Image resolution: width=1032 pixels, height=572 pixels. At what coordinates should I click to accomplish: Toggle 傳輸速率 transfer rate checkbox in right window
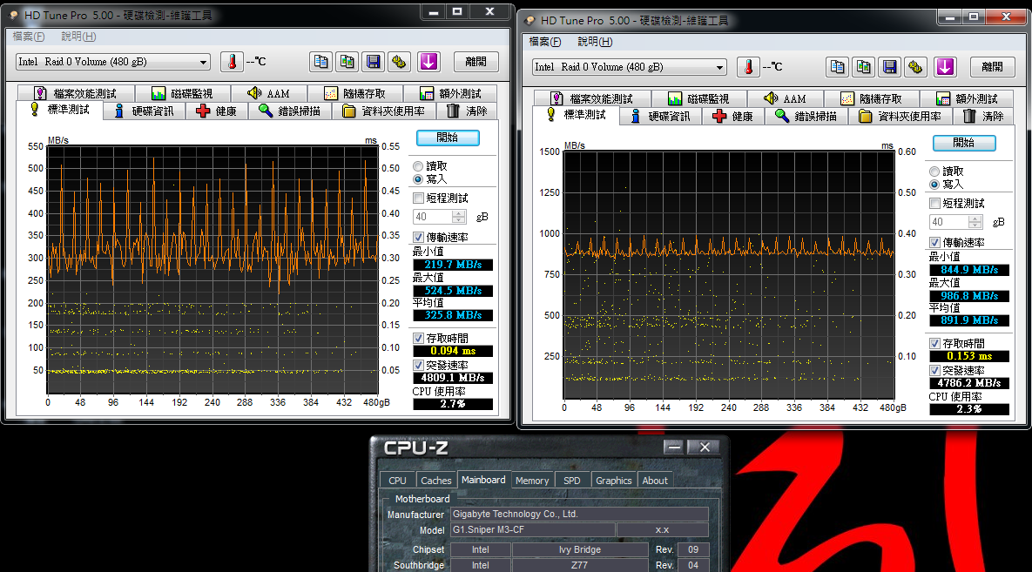tap(934, 242)
